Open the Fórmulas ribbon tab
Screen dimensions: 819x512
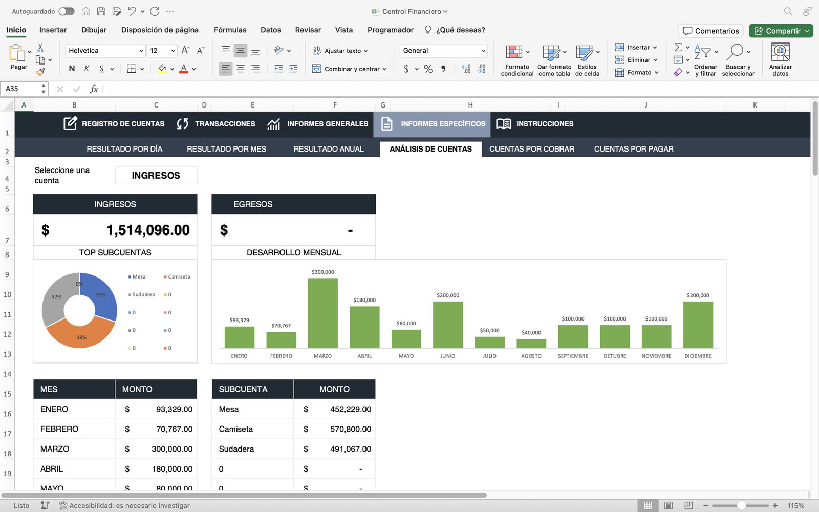230,30
